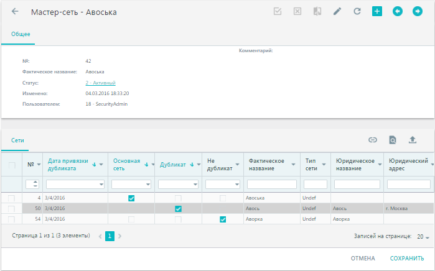Select row number 4 checkbox

pyautogui.click(x=11, y=198)
